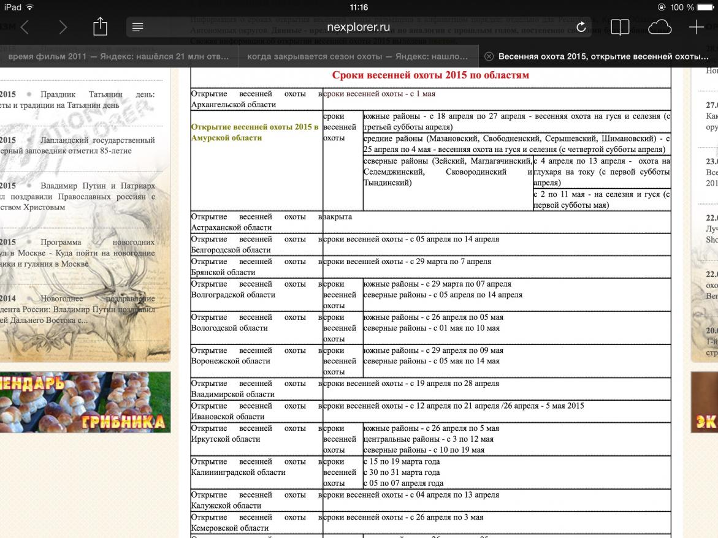Select Кемеровской области row label

(x=256, y=523)
